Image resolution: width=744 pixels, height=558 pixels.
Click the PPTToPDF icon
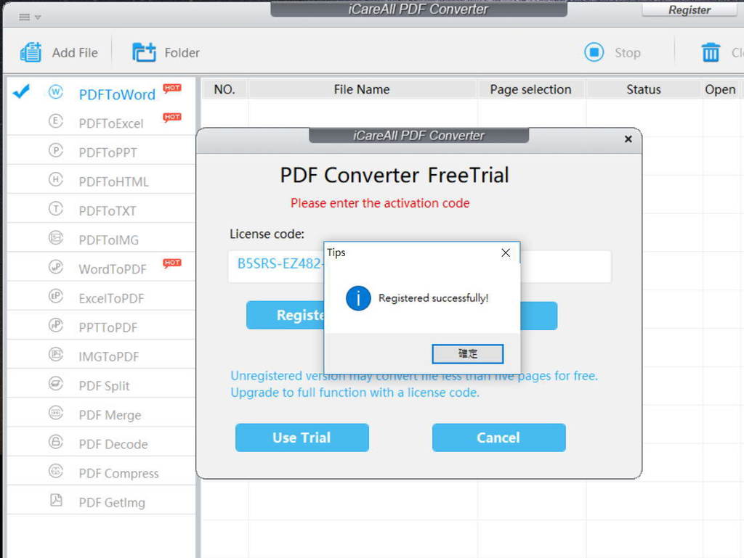point(55,325)
